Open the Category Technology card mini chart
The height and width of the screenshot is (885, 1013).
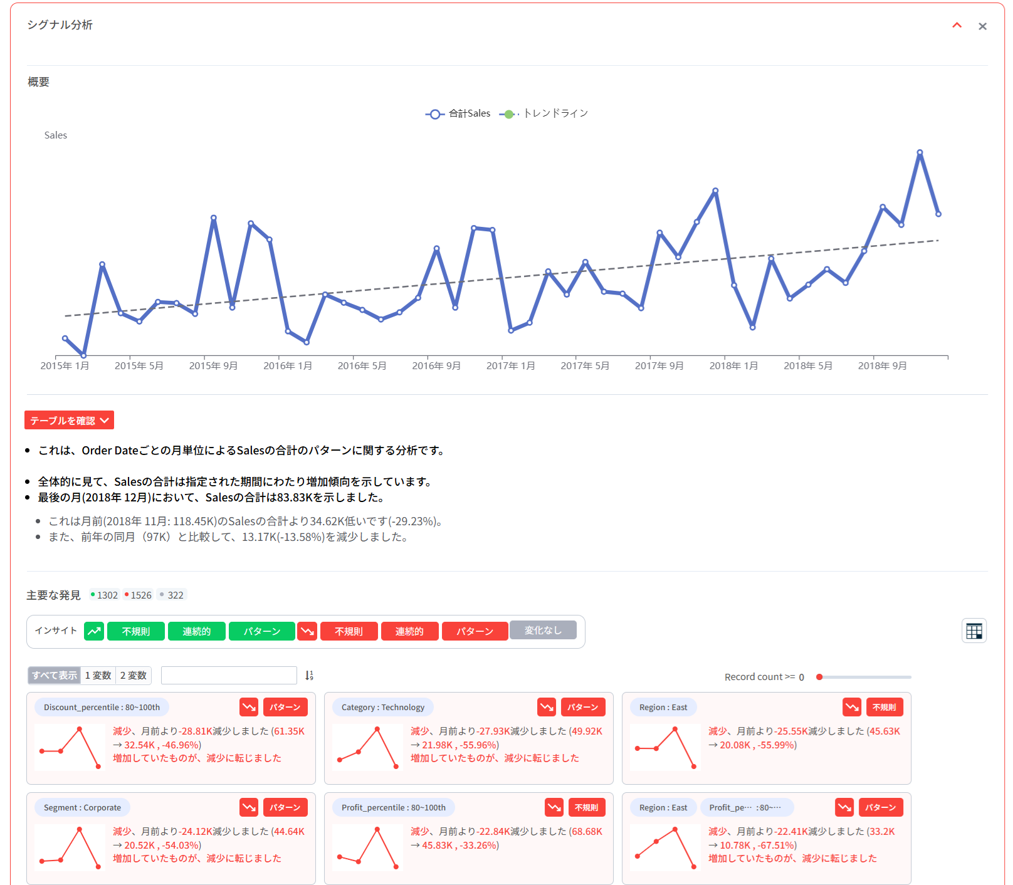[x=367, y=748]
